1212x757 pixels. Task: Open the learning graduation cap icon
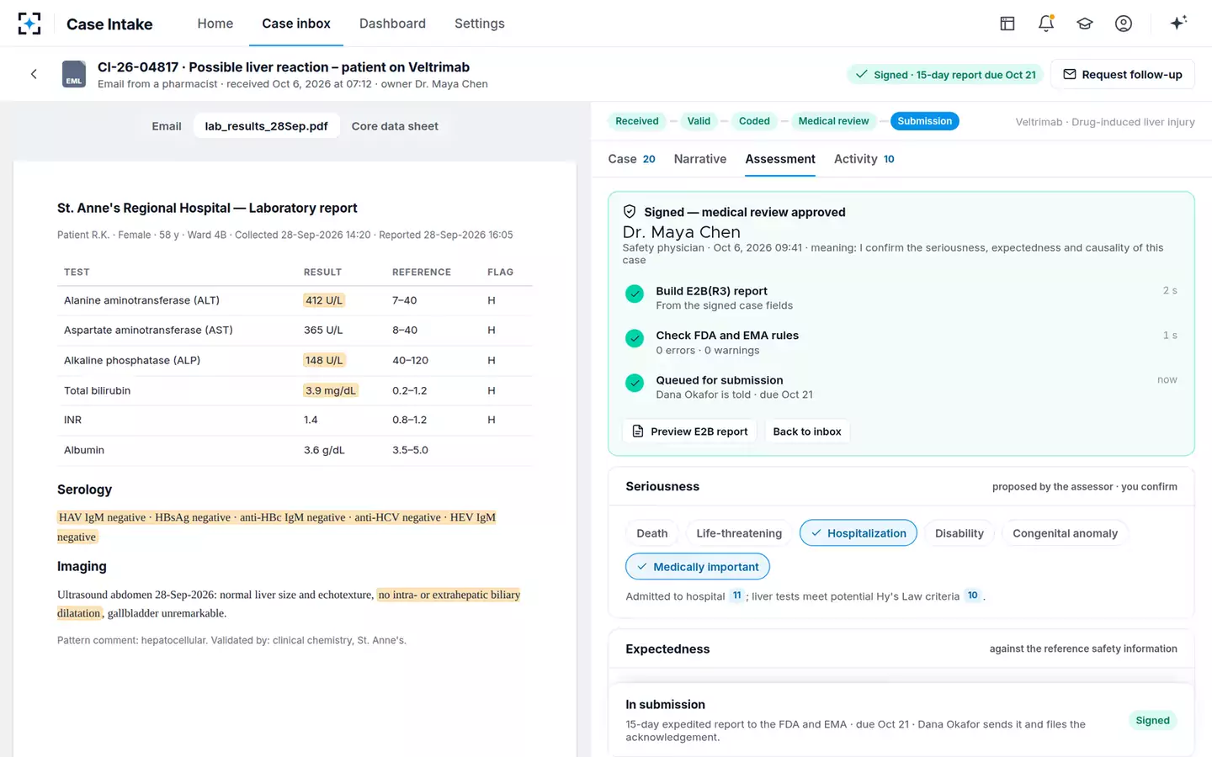point(1085,24)
